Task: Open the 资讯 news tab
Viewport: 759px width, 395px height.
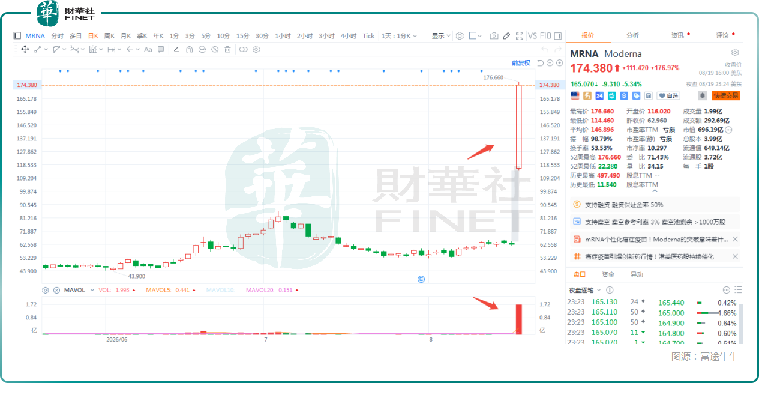Action: [x=677, y=35]
